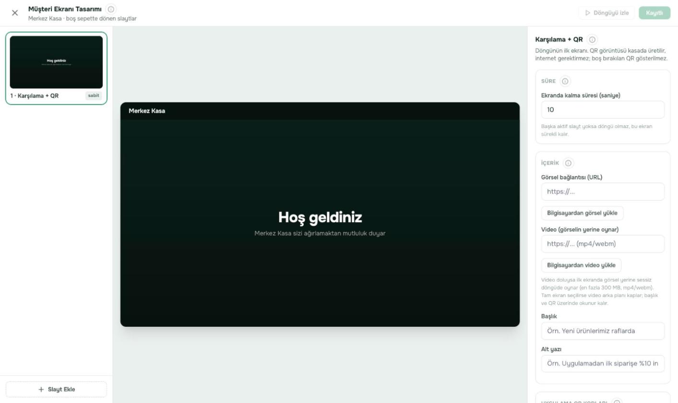Screen dimensions: 678x403
Task: Close the Müşteri Ekranı Tasarımı editor
Action: pos(15,13)
